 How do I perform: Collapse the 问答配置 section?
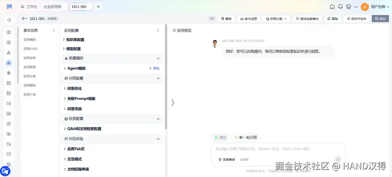pos(158,78)
